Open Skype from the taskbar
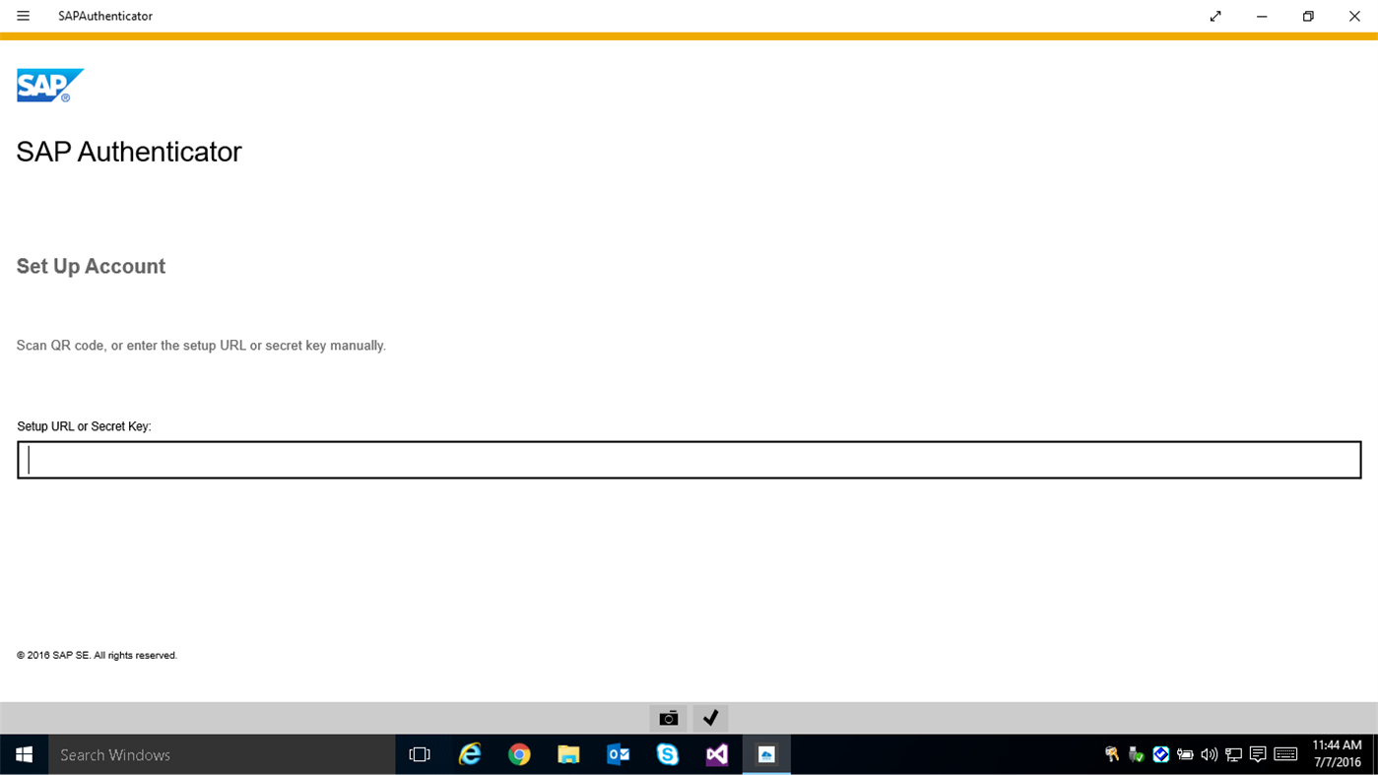 (667, 754)
